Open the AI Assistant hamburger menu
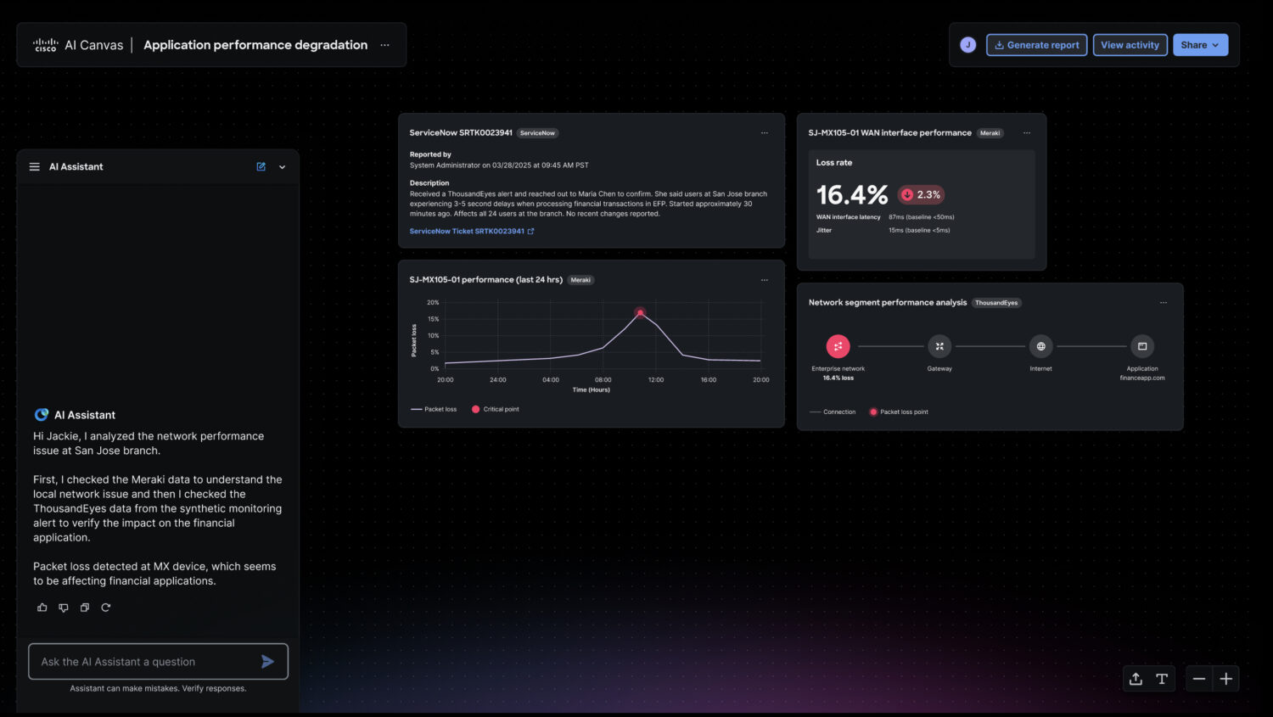The height and width of the screenshot is (717, 1273). (35, 167)
